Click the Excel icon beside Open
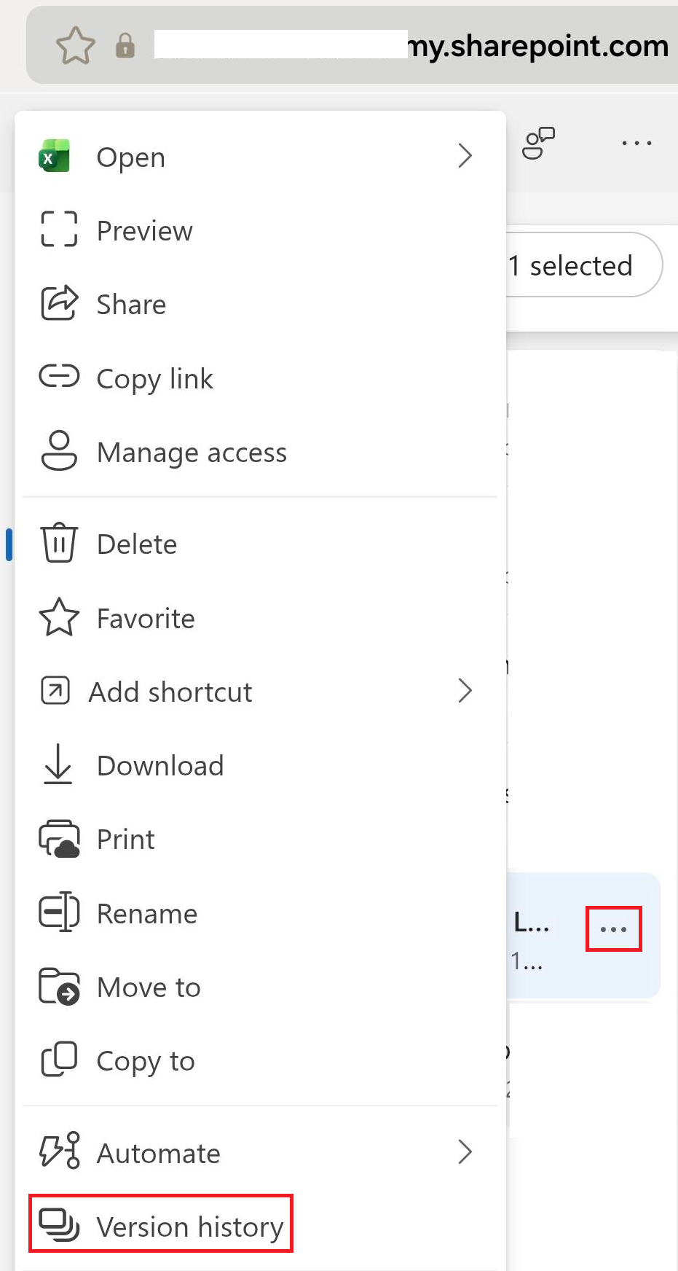Image resolution: width=678 pixels, height=1271 pixels. click(x=55, y=156)
